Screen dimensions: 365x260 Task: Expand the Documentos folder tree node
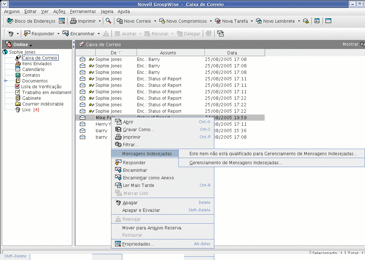click(x=5, y=81)
